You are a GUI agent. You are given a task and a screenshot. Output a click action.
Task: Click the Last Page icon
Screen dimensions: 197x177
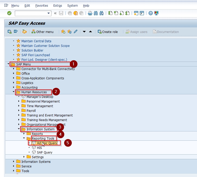(x=127, y=13)
